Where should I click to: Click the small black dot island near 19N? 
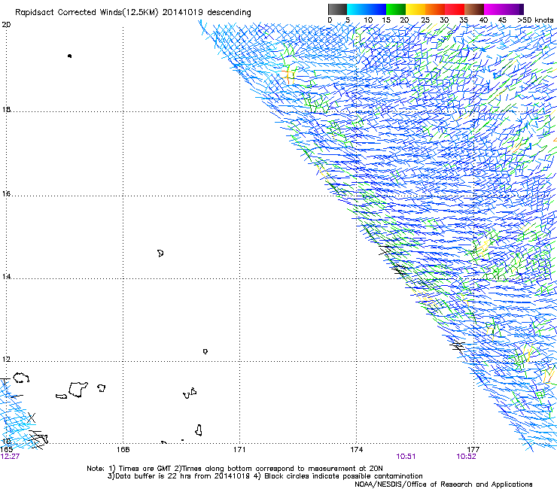pyautogui.click(x=69, y=56)
